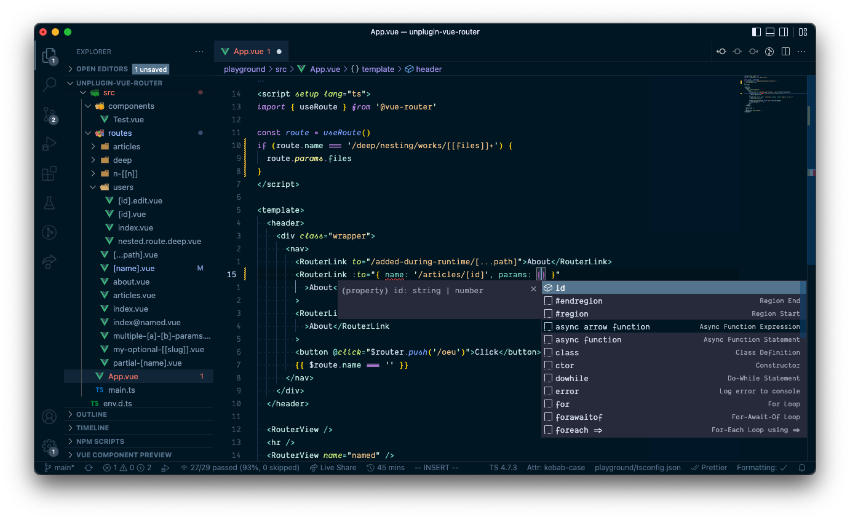The height and width of the screenshot is (520, 850).
Task: Customize layout from title bar icon
Action: point(803,32)
